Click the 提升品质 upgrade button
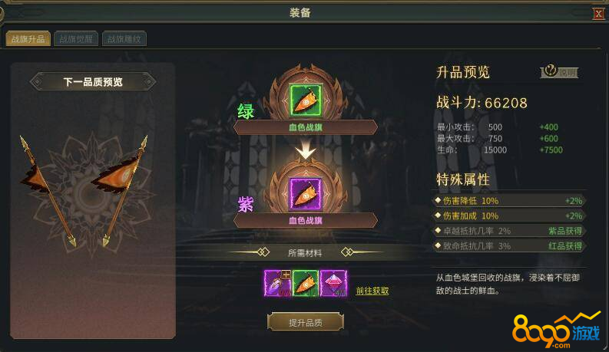Screen dimensions: 609x352 point(306,322)
